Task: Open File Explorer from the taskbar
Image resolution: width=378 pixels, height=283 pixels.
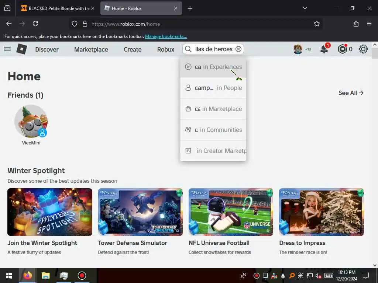Action: click(x=45, y=276)
